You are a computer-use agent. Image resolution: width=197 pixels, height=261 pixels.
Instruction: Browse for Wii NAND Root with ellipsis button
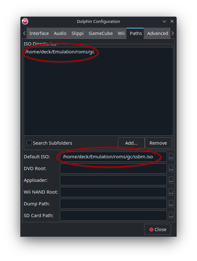(x=171, y=192)
